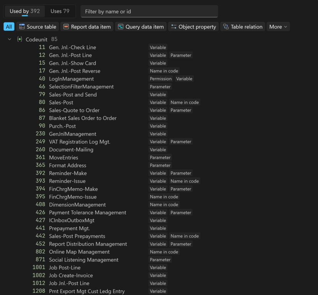
Task: Open Gen. Jnl.-Check Line codeunit
Action: click(72, 47)
